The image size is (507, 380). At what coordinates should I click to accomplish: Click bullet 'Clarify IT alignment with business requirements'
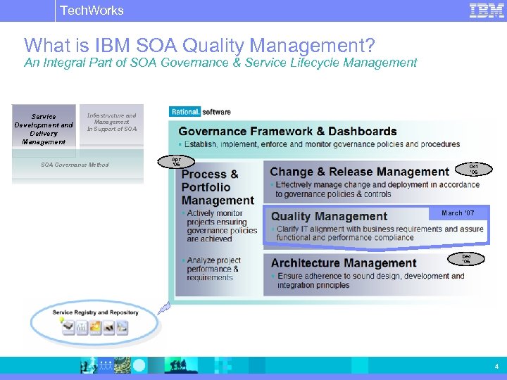tap(377, 234)
